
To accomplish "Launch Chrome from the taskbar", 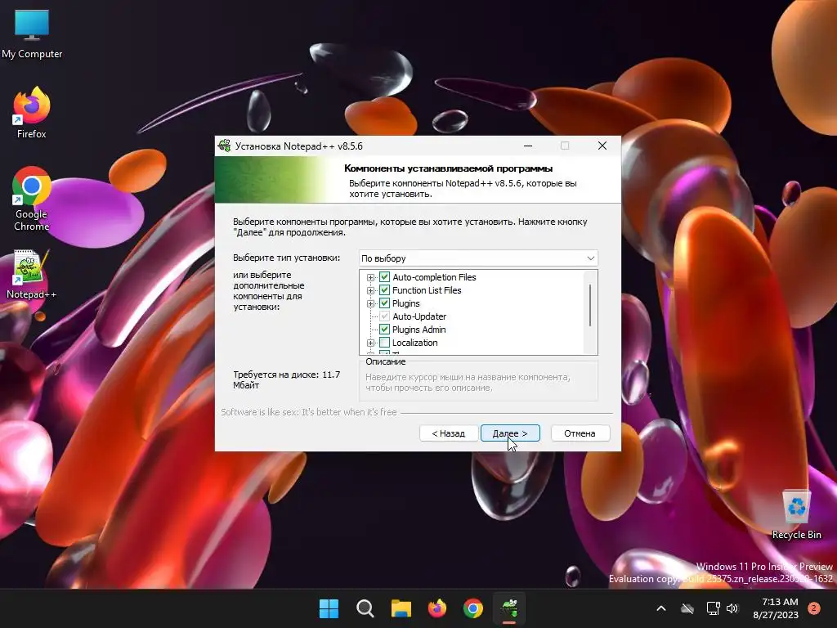I will pyautogui.click(x=473, y=608).
